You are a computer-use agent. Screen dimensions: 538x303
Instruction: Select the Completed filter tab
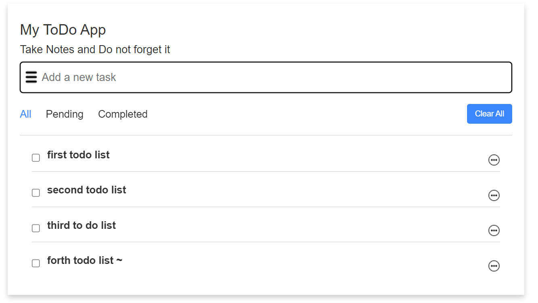pyautogui.click(x=123, y=114)
